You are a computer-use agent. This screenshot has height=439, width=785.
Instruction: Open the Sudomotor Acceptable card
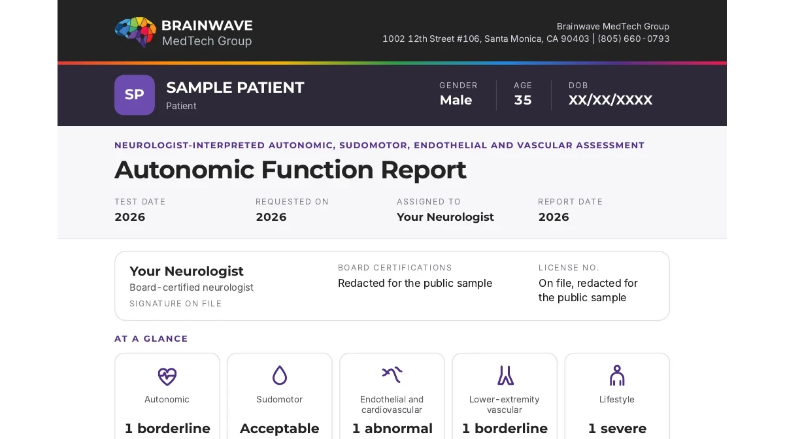pyautogui.click(x=280, y=397)
